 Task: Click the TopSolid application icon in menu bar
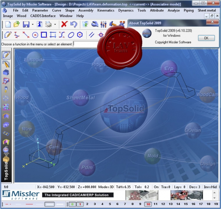[x=5, y=10]
